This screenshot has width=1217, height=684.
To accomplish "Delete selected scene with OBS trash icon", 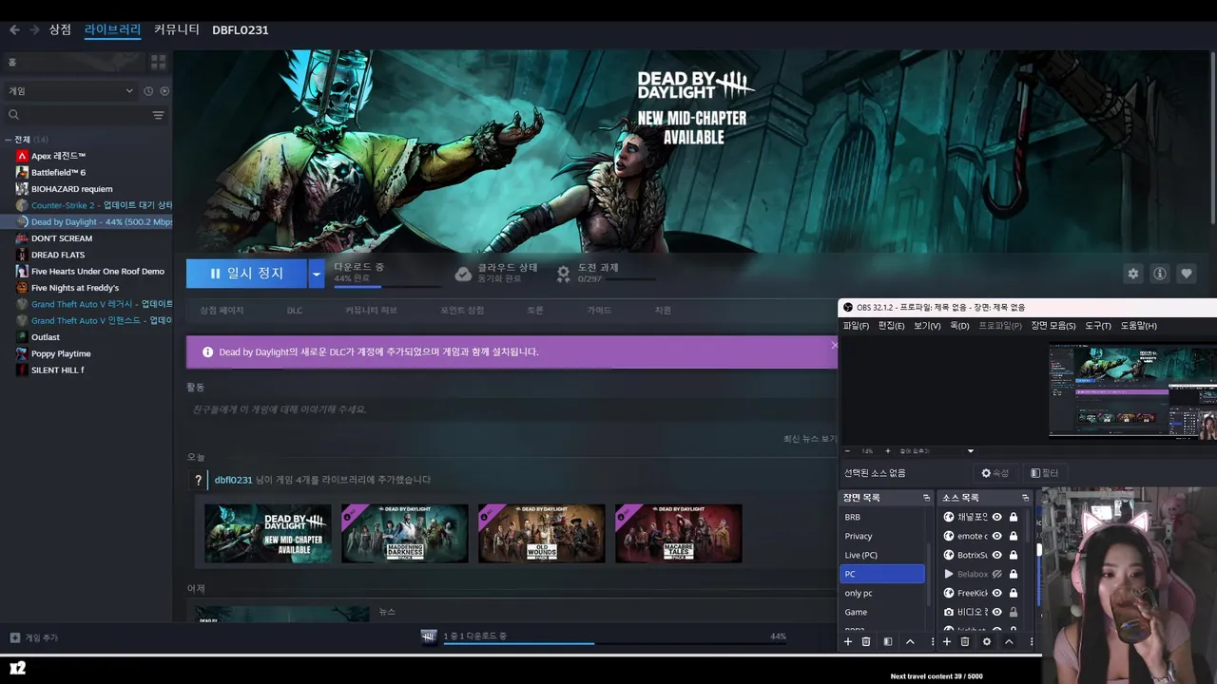I will (x=866, y=642).
